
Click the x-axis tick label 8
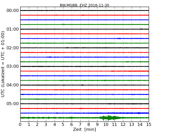point(89,124)
